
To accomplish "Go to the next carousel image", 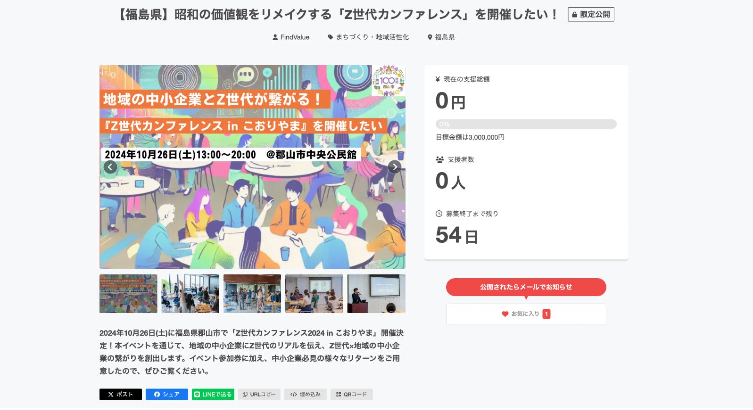I will [395, 167].
